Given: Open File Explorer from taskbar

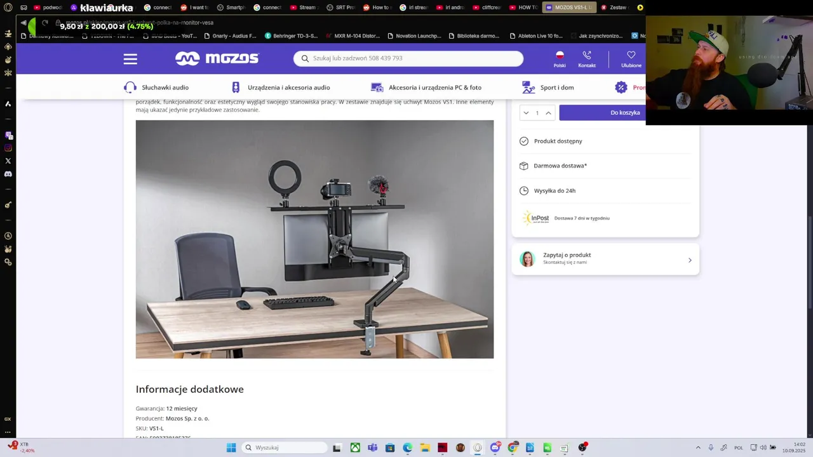Looking at the screenshot, I should point(425,447).
